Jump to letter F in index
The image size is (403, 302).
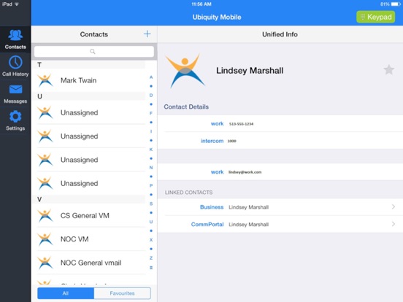151,113
